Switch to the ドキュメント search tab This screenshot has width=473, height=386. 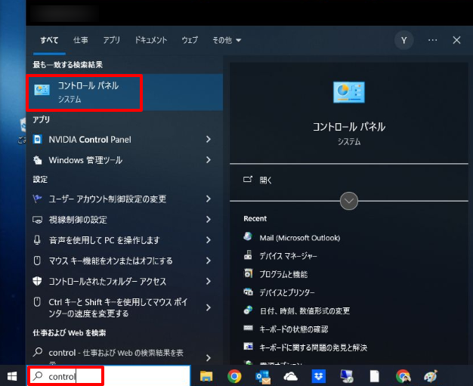[151, 40]
